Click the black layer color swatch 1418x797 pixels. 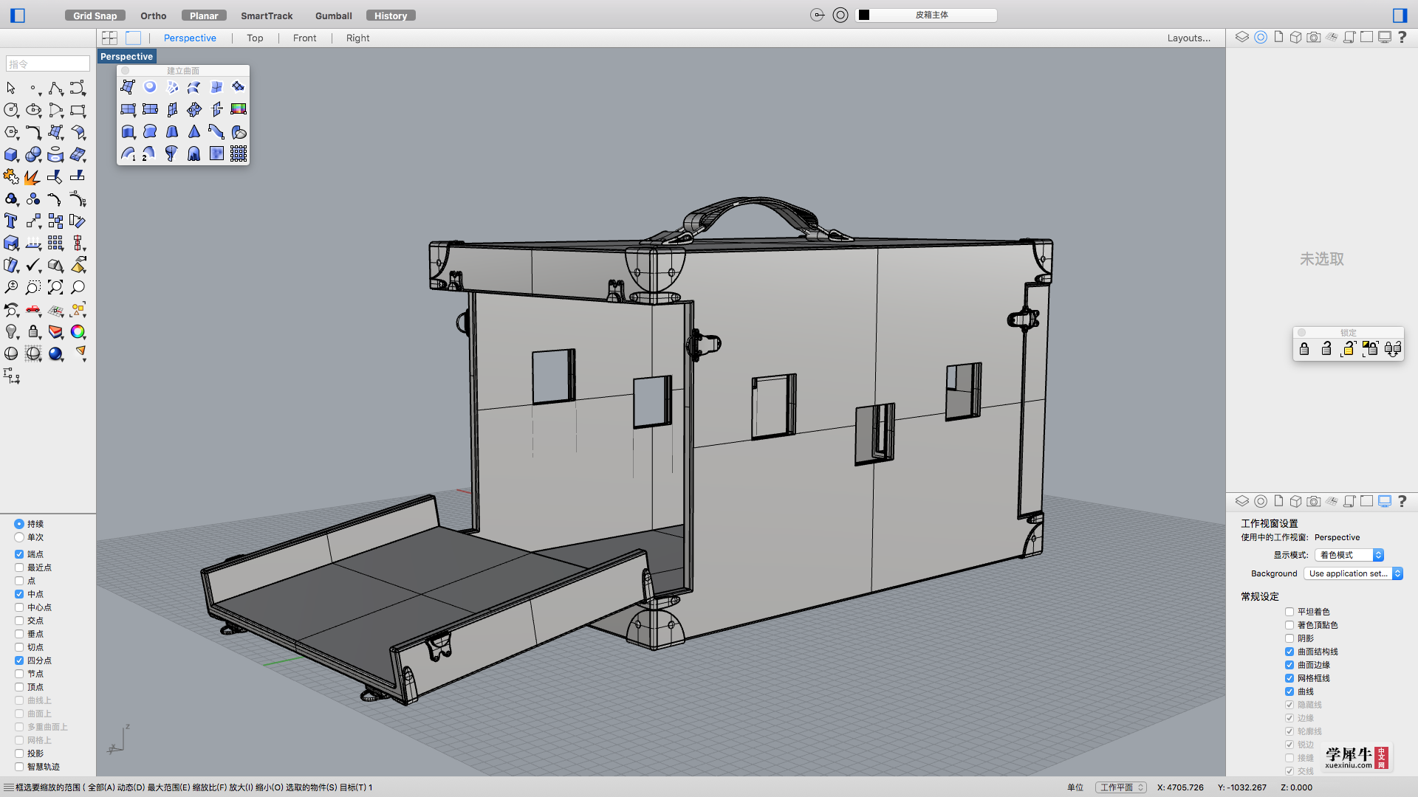pos(863,15)
